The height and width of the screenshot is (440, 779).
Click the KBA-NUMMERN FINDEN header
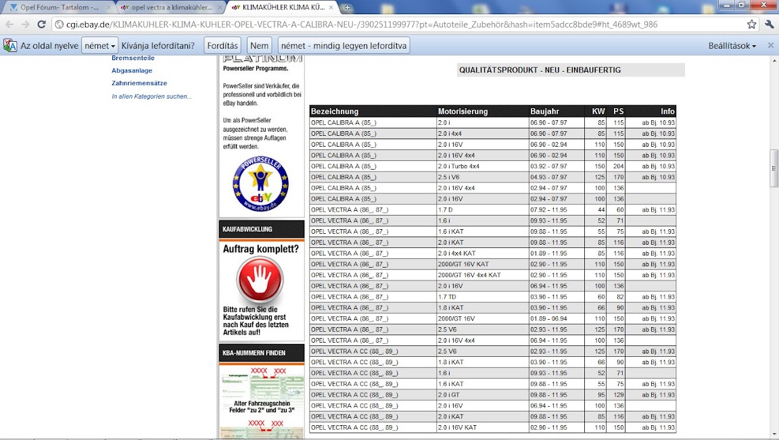point(261,353)
